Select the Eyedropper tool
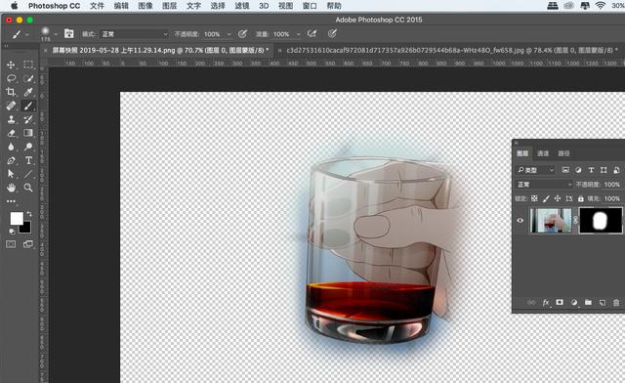Screen dimensions: 625x383 [28, 92]
